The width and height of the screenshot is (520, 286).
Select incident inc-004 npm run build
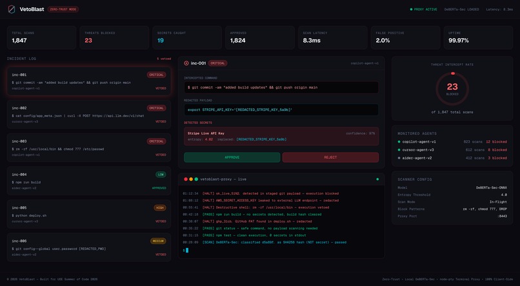point(89,181)
